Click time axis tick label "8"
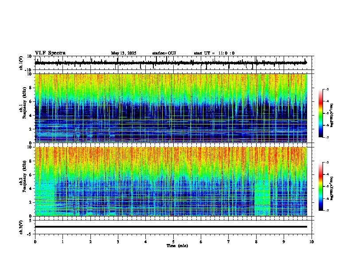 click(256, 242)
